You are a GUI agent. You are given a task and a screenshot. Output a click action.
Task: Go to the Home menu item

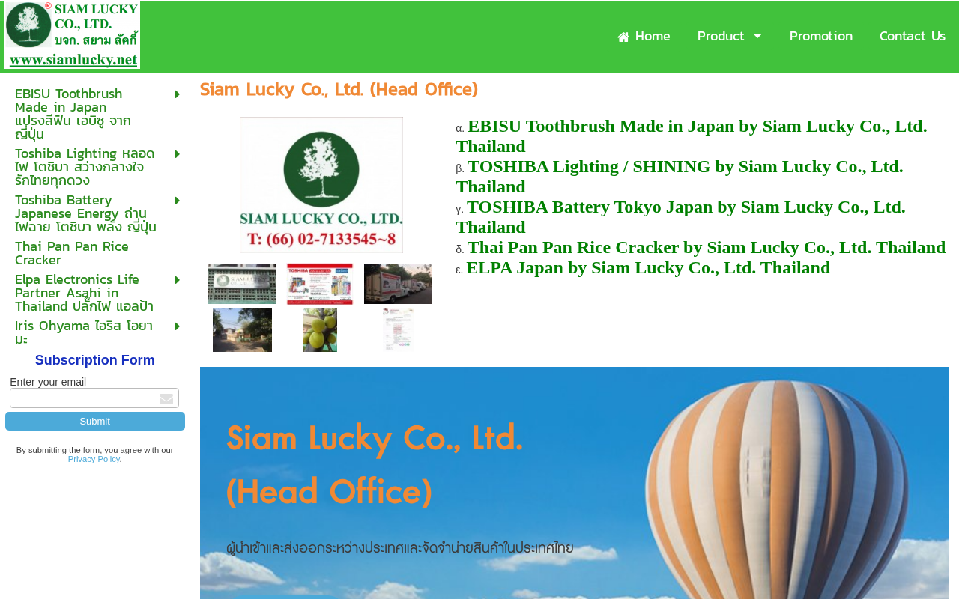point(644,36)
